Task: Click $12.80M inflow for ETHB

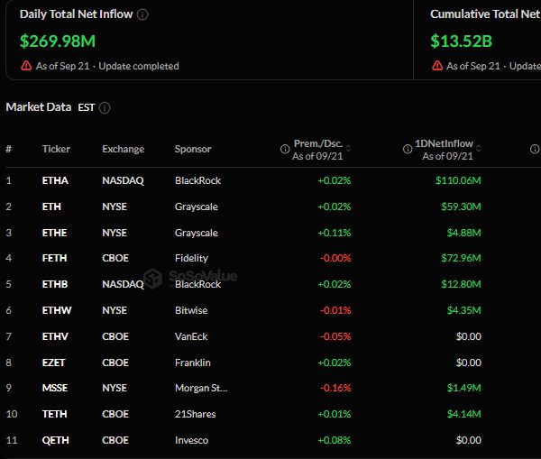Action: 461,284
